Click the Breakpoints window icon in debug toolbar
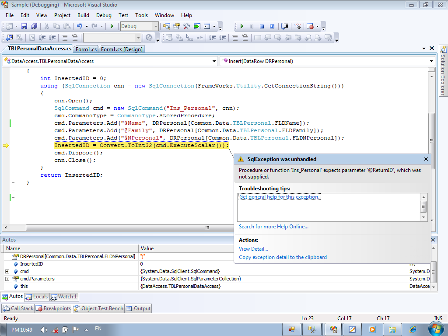Screen dimensions: 448x336 (310, 26)
